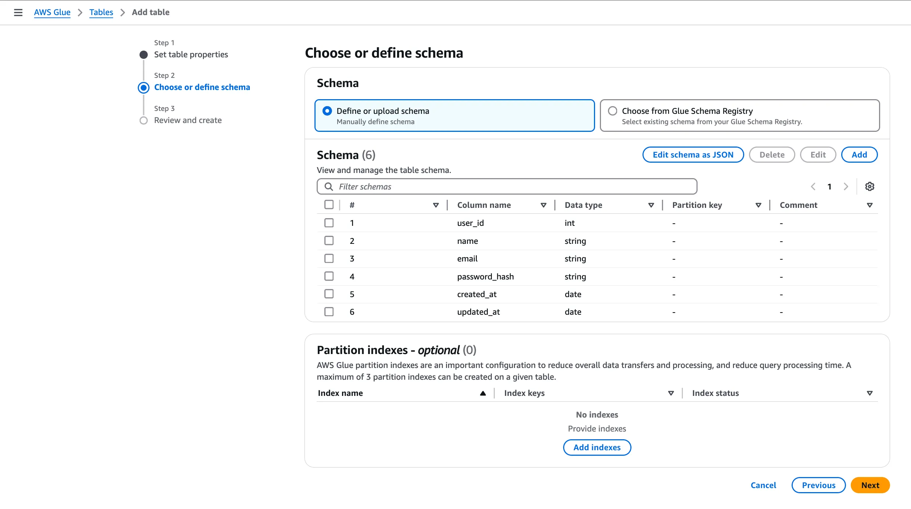The image size is (911, 509).
Task: Go to next schema page arrow
Action: pos(846,187)
